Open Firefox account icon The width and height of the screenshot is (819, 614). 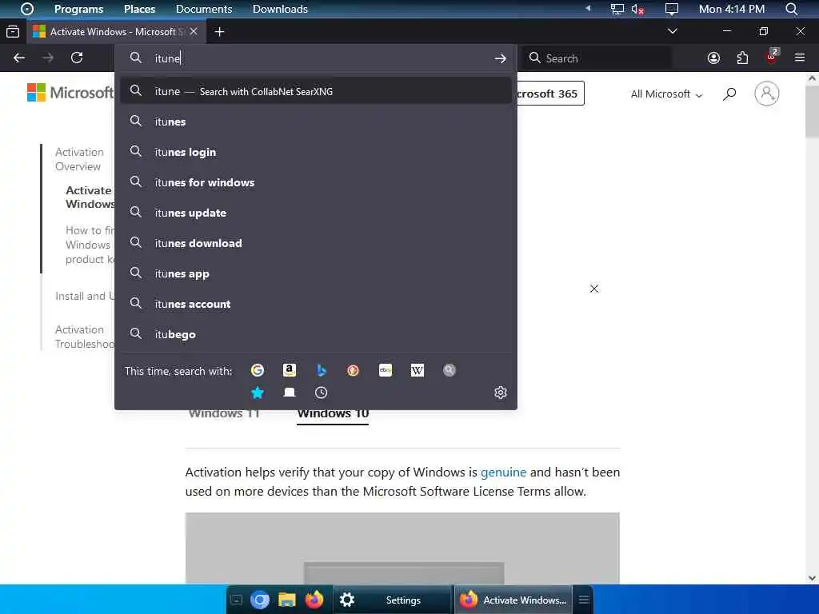click(713, 58)
